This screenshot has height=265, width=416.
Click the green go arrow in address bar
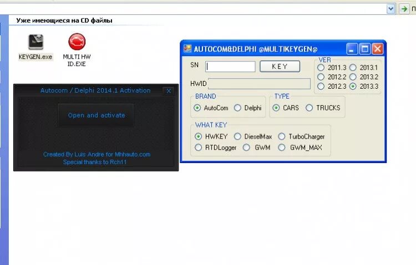click(404, 9)
